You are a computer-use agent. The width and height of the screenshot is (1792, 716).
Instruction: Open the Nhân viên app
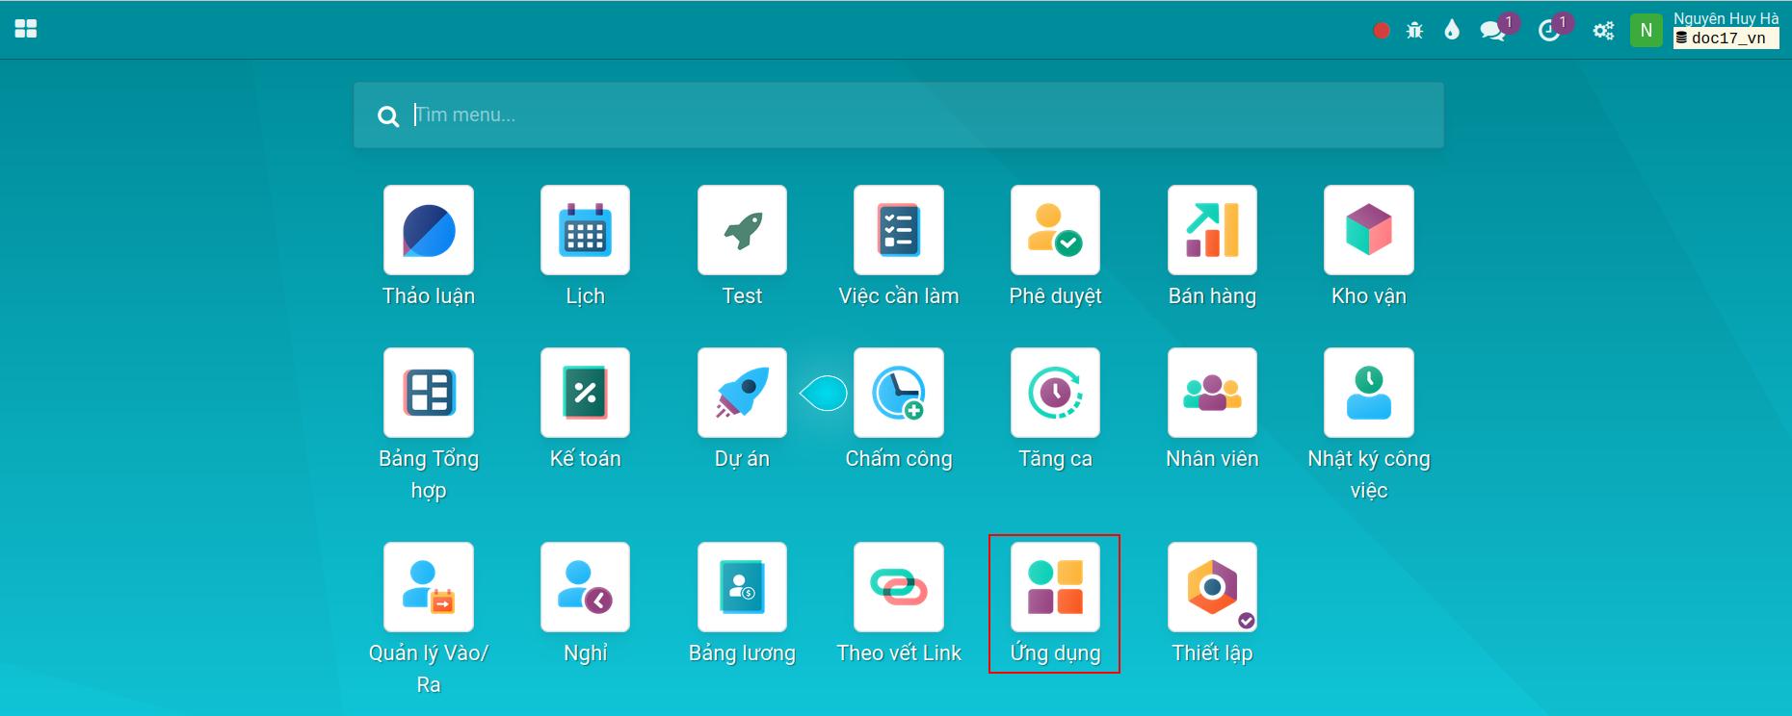(1212, 393)
